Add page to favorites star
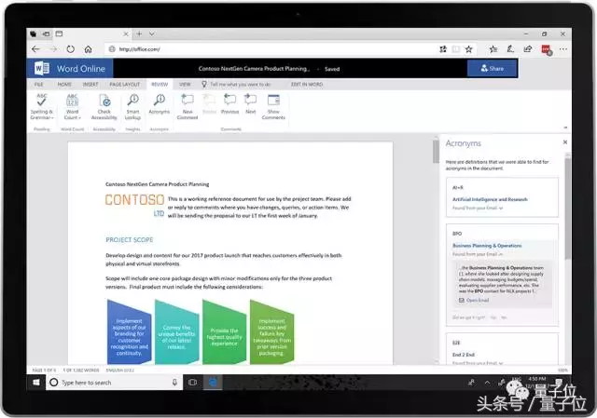597x418 pixels. coord(468,49)
